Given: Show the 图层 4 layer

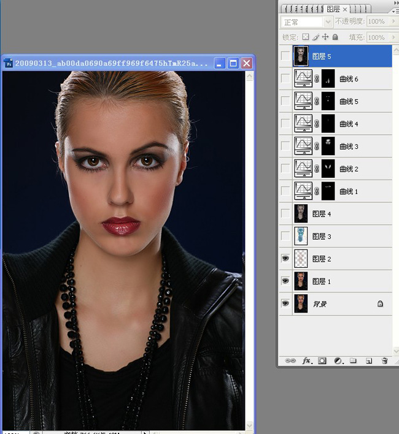Looking at the screenshot, I should tap(285, 213).
